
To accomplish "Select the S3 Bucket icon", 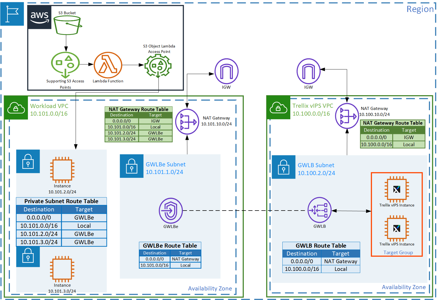I will pyautogui.click(x=68, y=25).
